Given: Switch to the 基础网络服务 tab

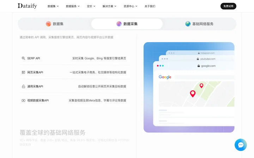Looking at the screenshot, I should (x=199, y=24).
